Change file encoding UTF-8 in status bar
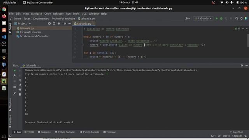This screenshot has width=249, height=140. pyautogui.click(x=226, y=136)
